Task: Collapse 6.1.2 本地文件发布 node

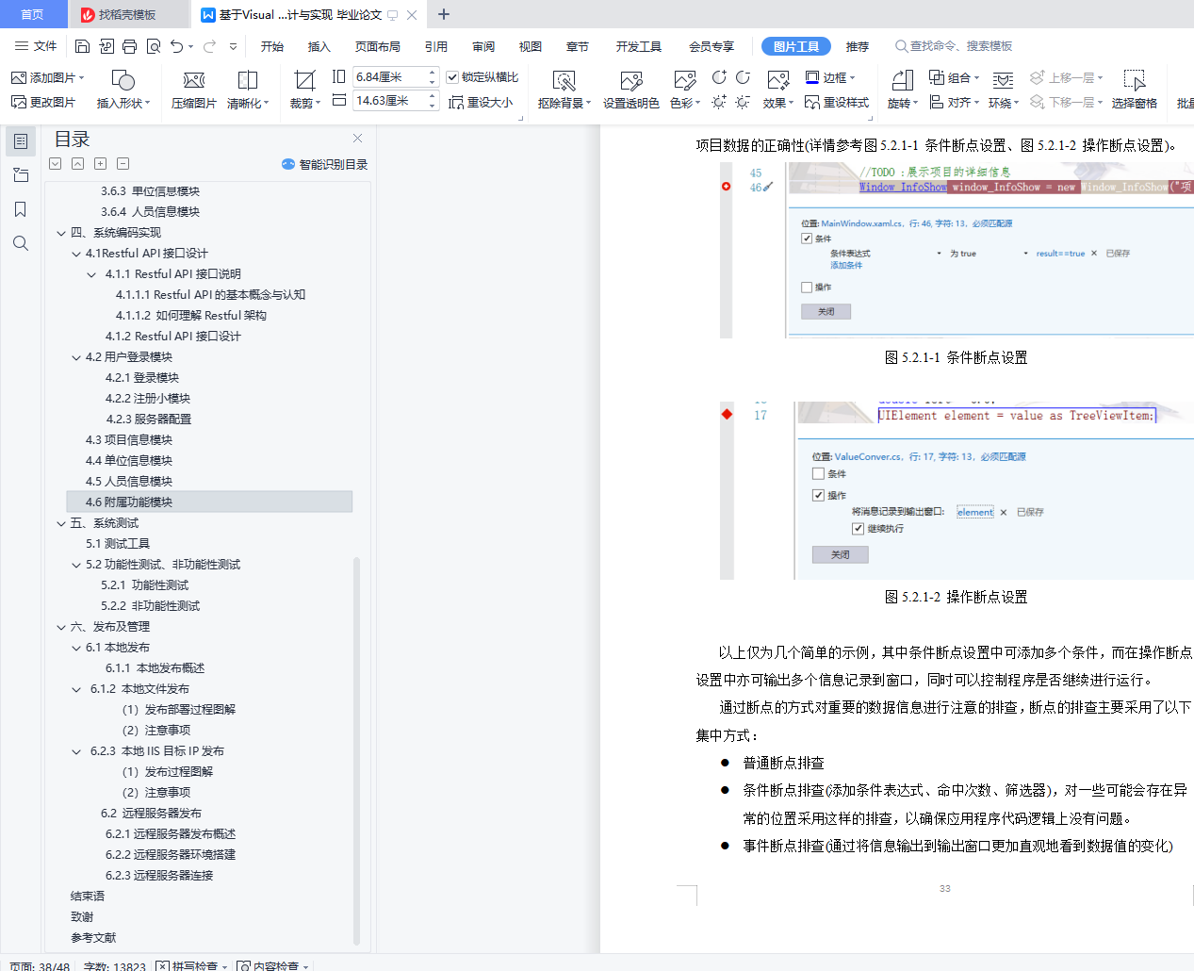Action: tap(76, 689)
